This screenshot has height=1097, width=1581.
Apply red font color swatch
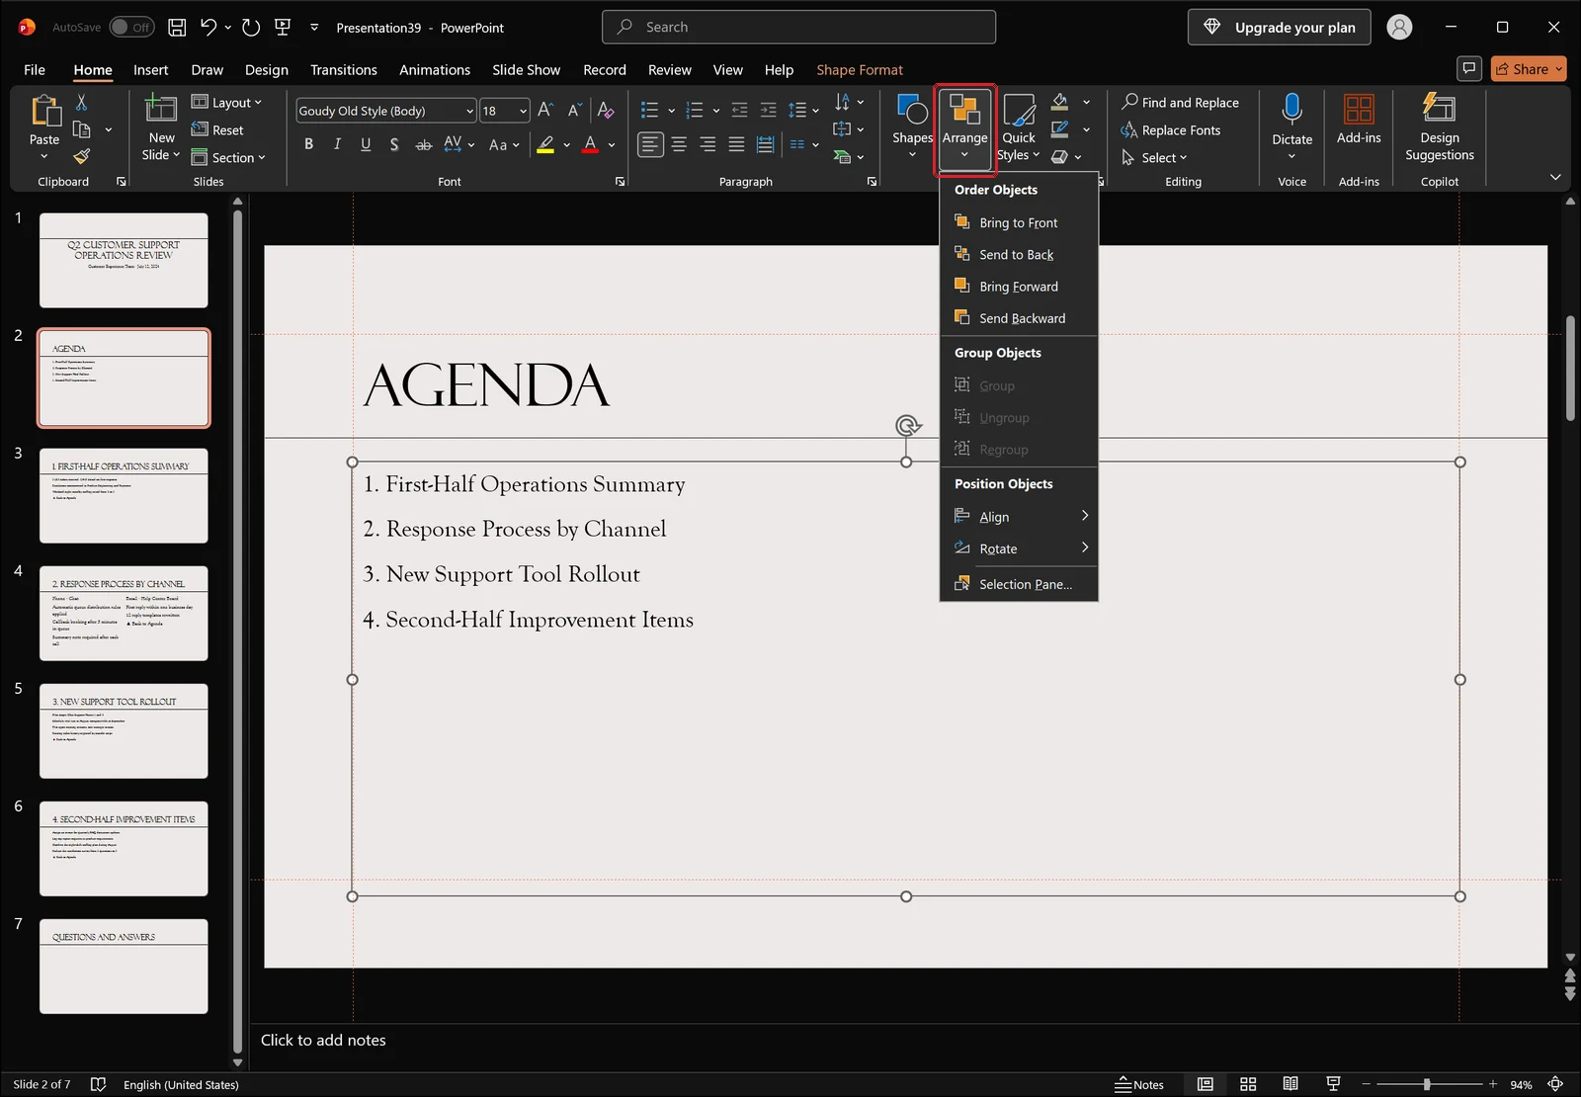[590, 145]
